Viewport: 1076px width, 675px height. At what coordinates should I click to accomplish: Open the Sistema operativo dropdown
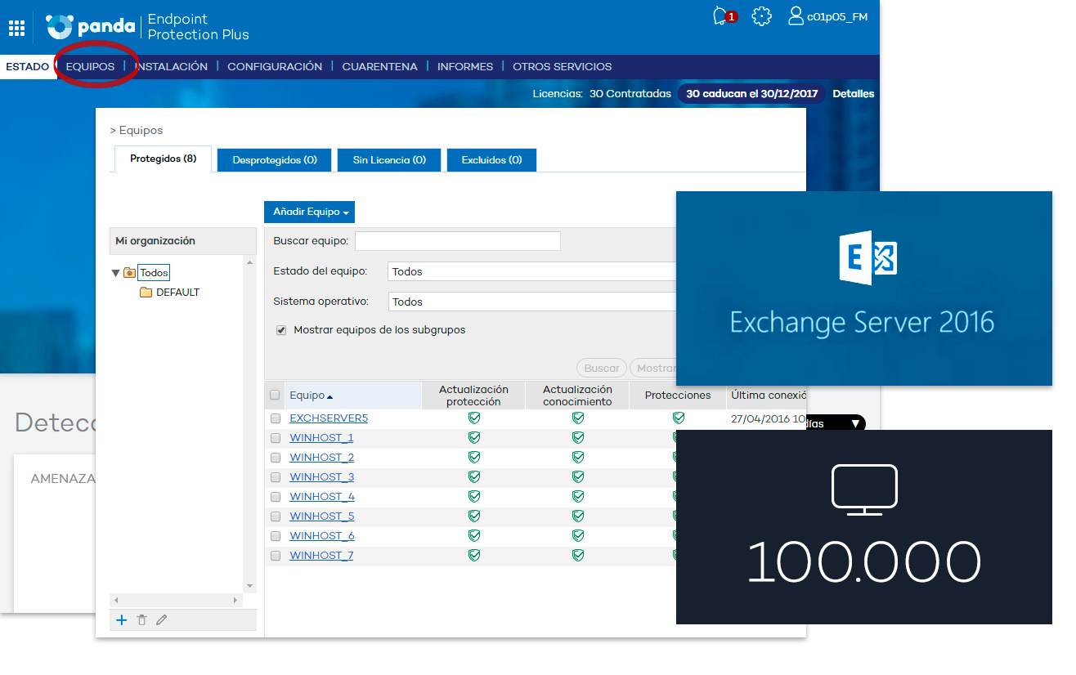[532, 302]
